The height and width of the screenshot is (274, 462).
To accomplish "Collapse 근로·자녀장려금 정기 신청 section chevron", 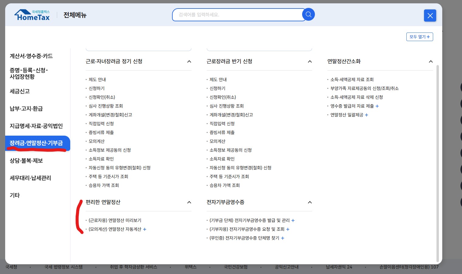I will click(x=189, y=61).
